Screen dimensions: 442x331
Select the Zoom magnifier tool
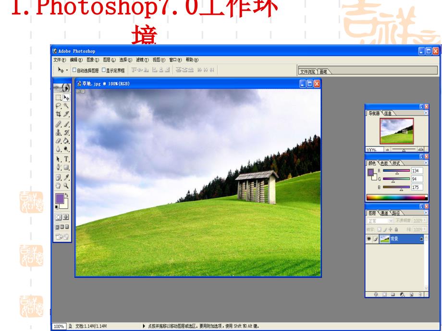point(66,186)
